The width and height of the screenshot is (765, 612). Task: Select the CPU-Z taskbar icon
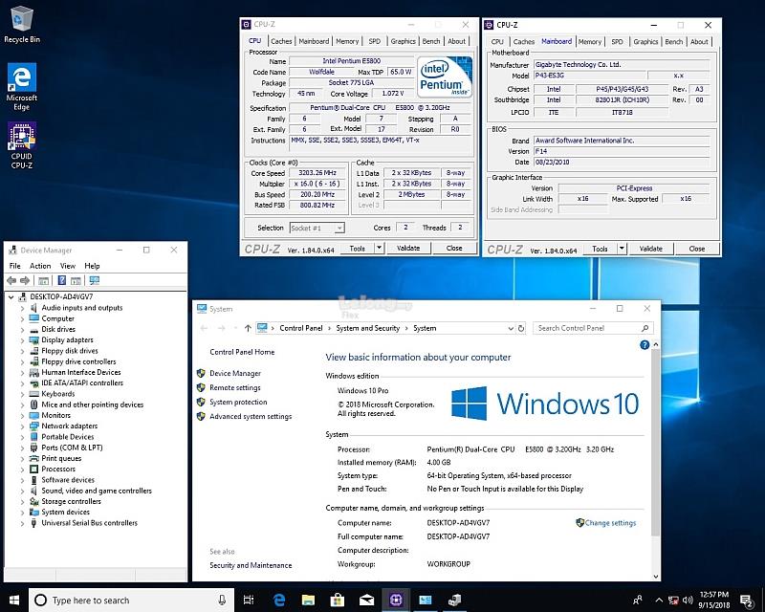point(396,601)
